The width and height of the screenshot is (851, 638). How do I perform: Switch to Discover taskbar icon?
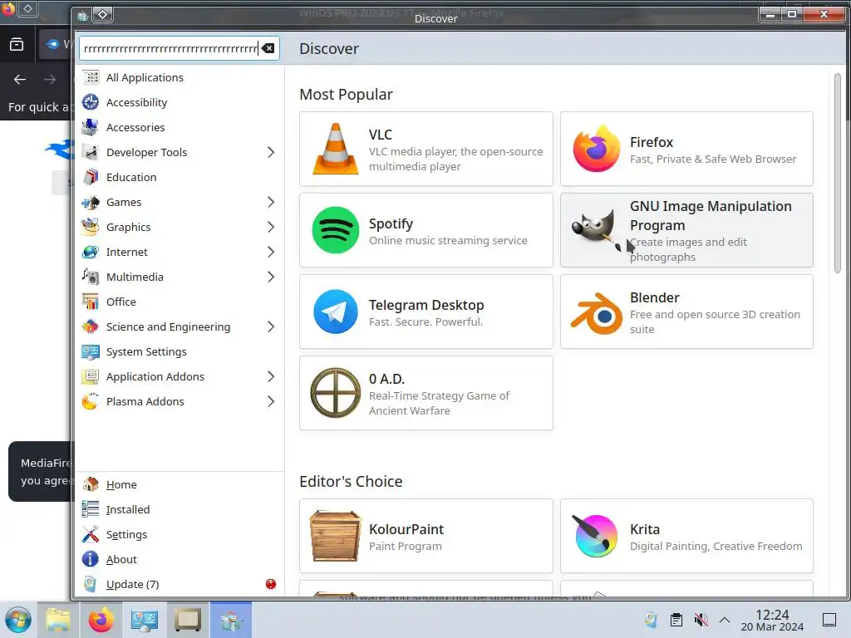coord(231,620)
